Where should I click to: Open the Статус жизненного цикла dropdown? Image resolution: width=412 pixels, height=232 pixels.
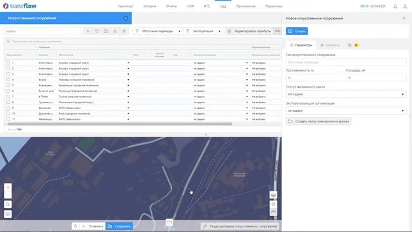[x=346, y=94]
